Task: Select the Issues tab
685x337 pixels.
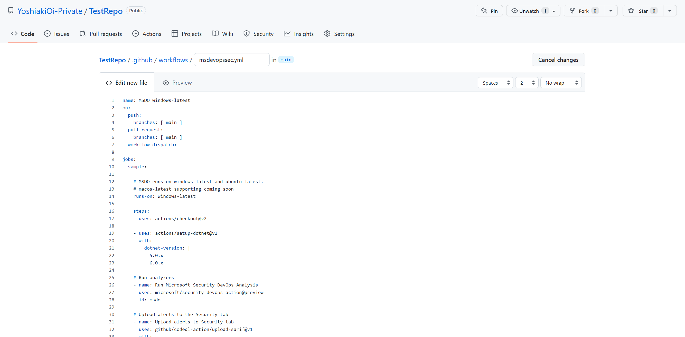Action: click(57, 34)
